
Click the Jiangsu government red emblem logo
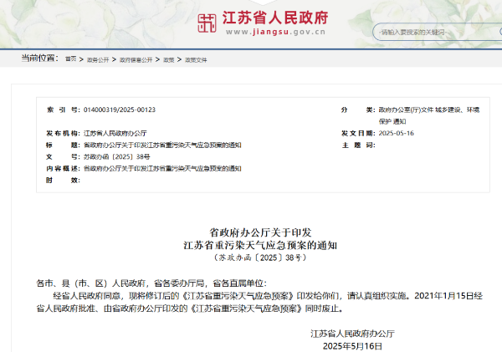[x=207, y=23]
